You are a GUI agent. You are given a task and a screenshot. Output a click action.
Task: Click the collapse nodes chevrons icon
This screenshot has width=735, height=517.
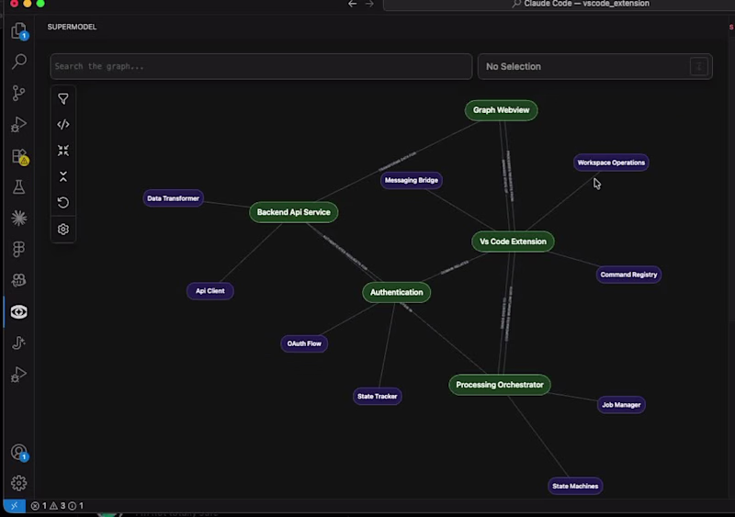click(x=63, y=176)
